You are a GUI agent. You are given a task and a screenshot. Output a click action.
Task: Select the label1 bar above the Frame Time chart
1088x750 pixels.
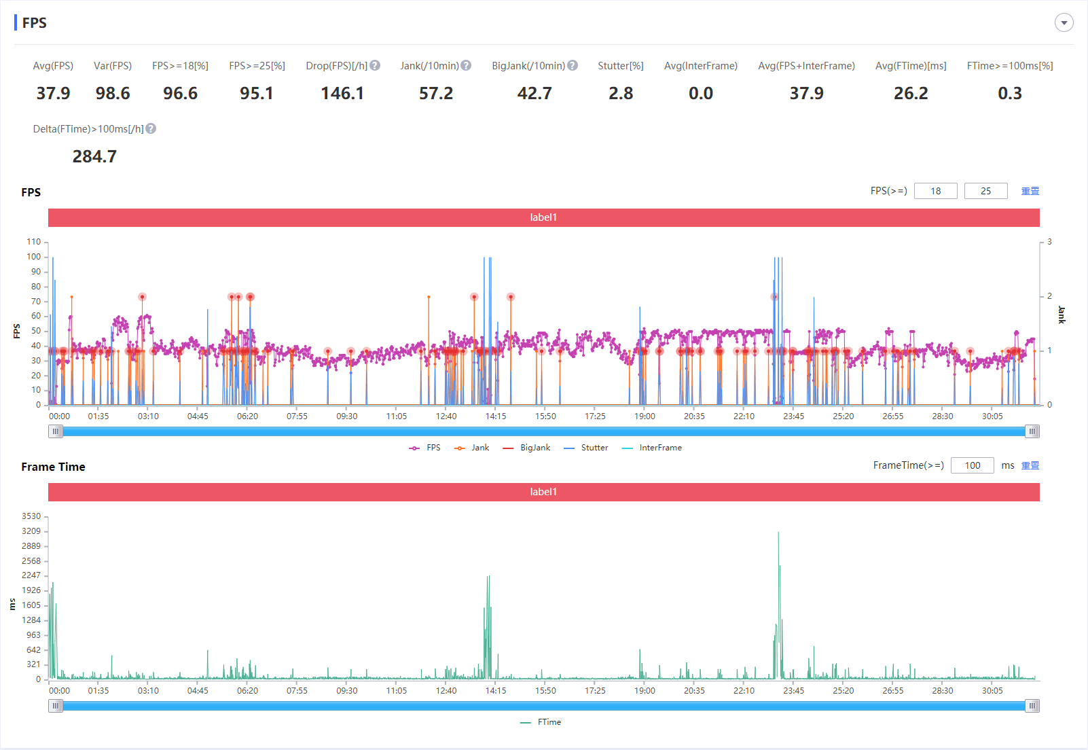(x=544, y=492)
